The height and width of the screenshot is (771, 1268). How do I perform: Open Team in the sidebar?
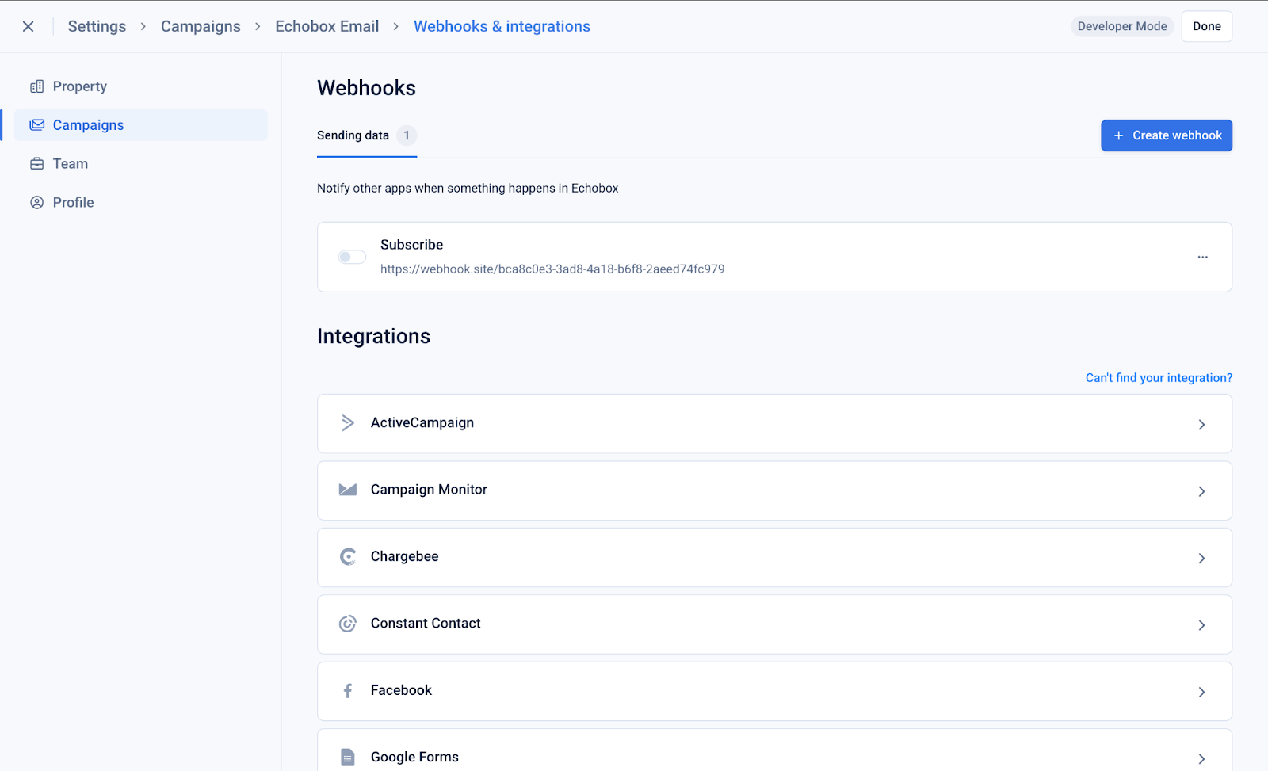coord(71,164)
